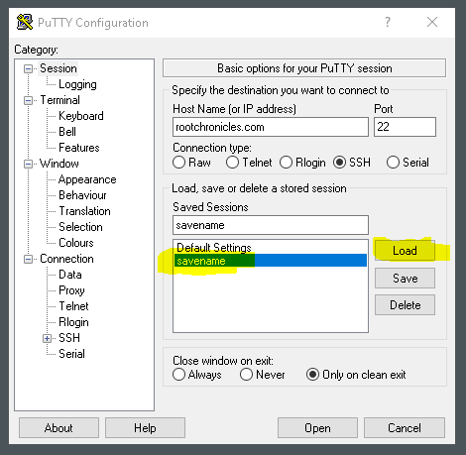Screen dimensions: 466x455
Task: Collapse the Session tree node
Action: (x=28, y=68)
